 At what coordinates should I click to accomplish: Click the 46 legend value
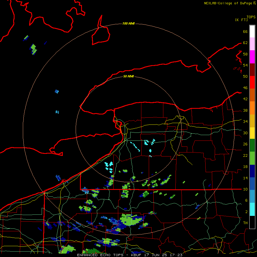click(x=245, y=88)
